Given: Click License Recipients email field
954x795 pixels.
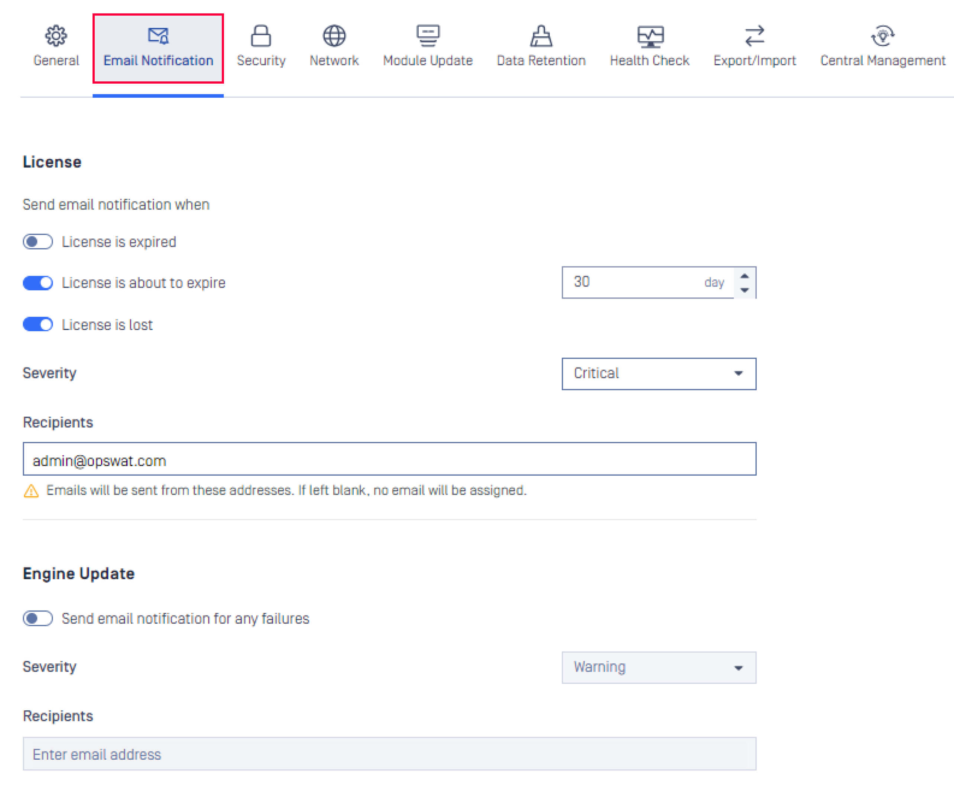Looking at the screenshot, I should pyautogui.click(x=389, y=459).
